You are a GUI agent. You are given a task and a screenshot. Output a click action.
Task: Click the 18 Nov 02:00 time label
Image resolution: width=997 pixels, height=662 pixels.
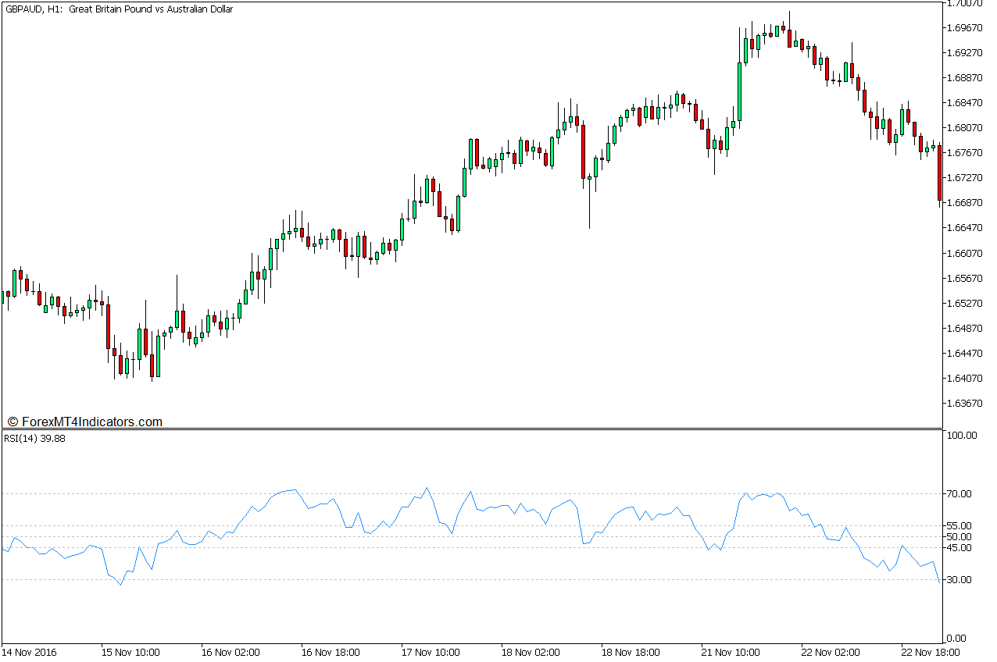coord(531,652)
